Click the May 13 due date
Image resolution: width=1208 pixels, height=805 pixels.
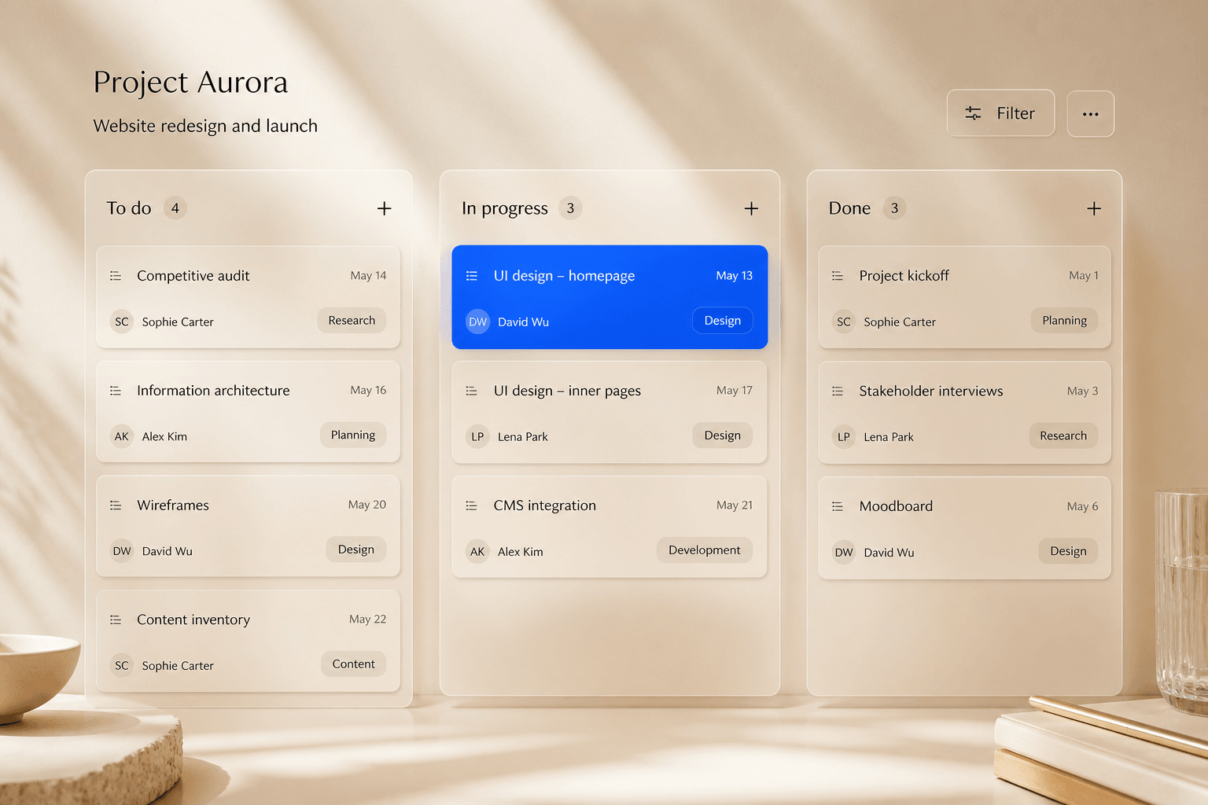click(735, 276)
